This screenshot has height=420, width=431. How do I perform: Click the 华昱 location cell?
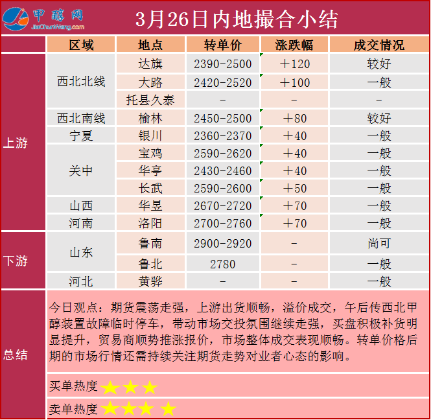(x=150, y=205)
